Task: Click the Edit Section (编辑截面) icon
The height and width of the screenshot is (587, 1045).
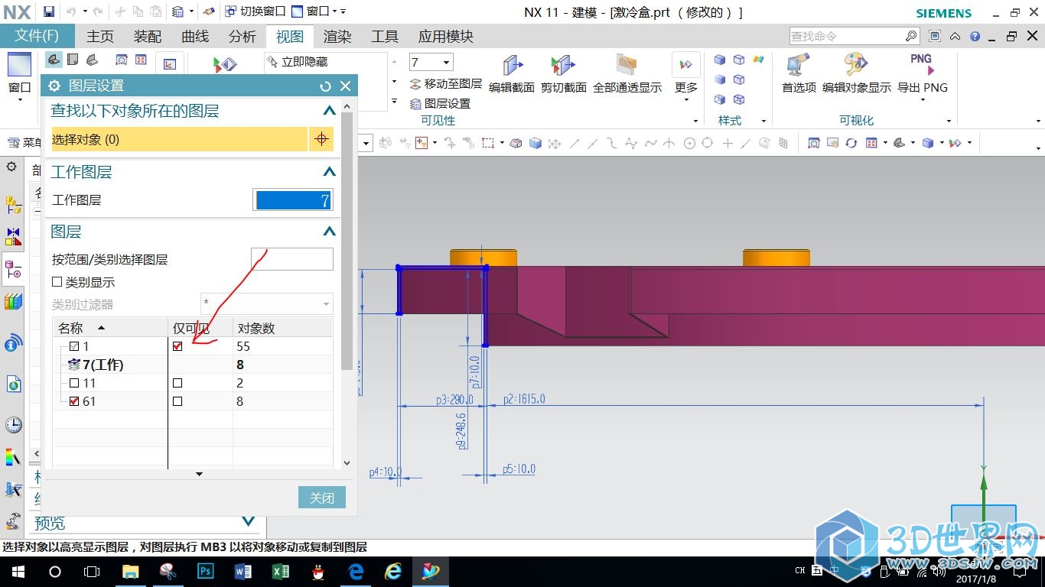Action: (x=512, y=66)
